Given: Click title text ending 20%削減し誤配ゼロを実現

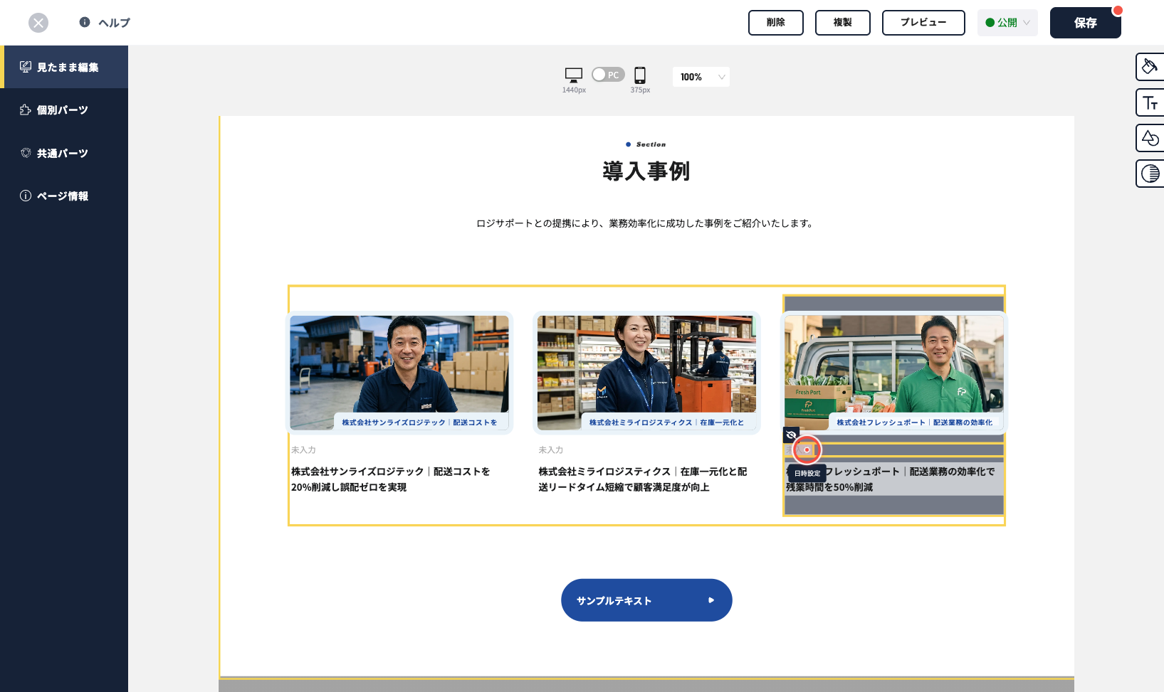Looking at the screenshot, I should 391,479.
